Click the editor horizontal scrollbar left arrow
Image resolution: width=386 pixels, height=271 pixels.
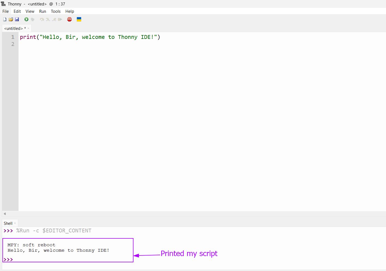5,214
